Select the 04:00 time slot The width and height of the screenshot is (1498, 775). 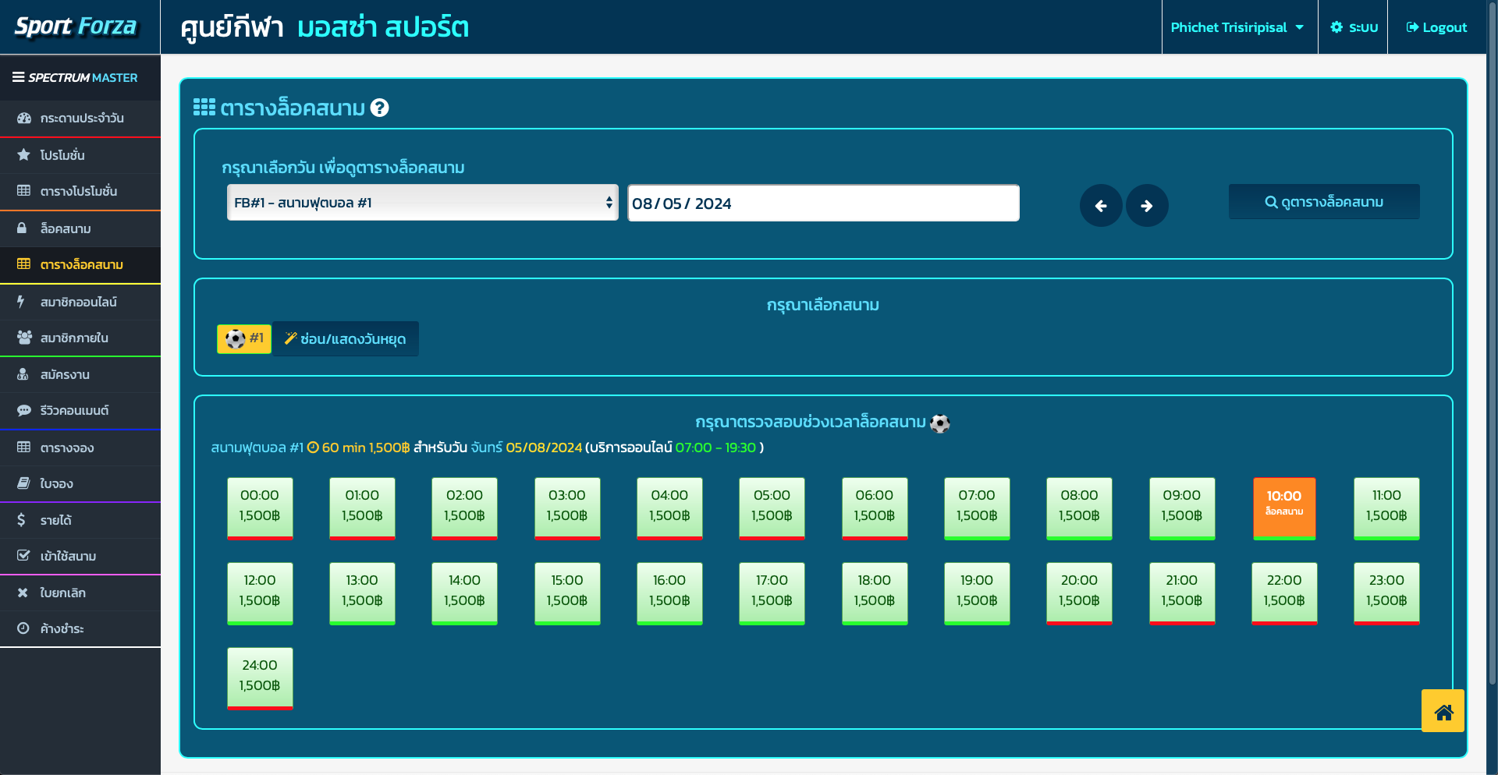669,508
